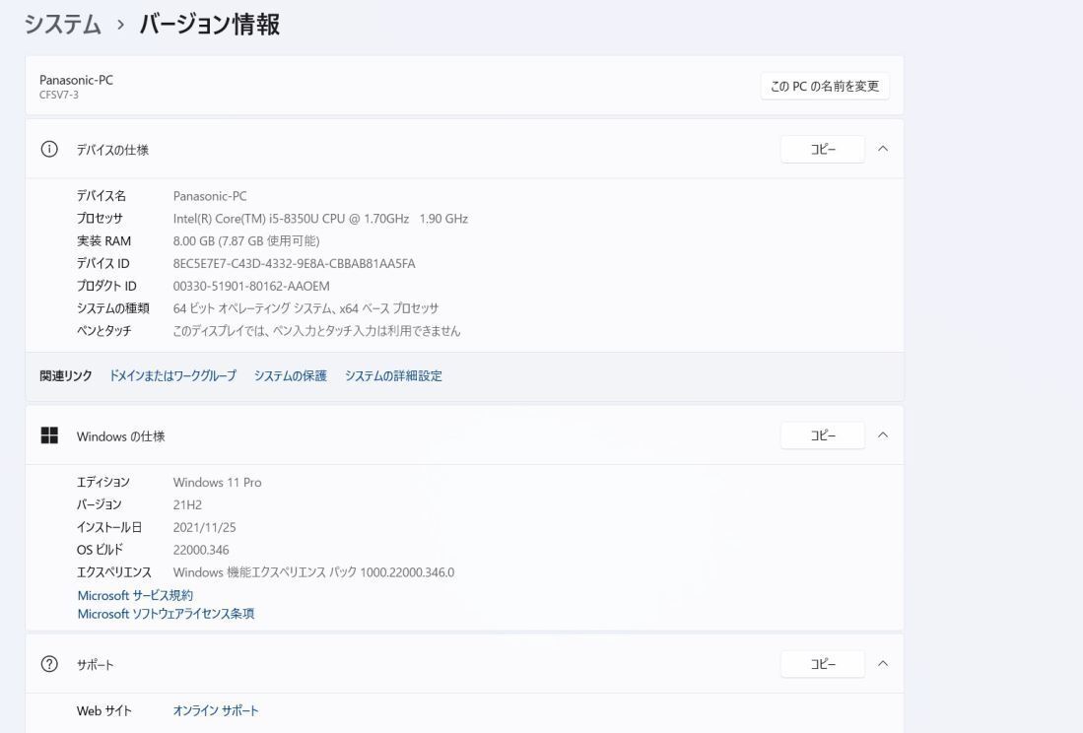Click the プロセッサ label
This screenshot has height=733, width=1083.
pyautogui.click(x=100, y=219)
